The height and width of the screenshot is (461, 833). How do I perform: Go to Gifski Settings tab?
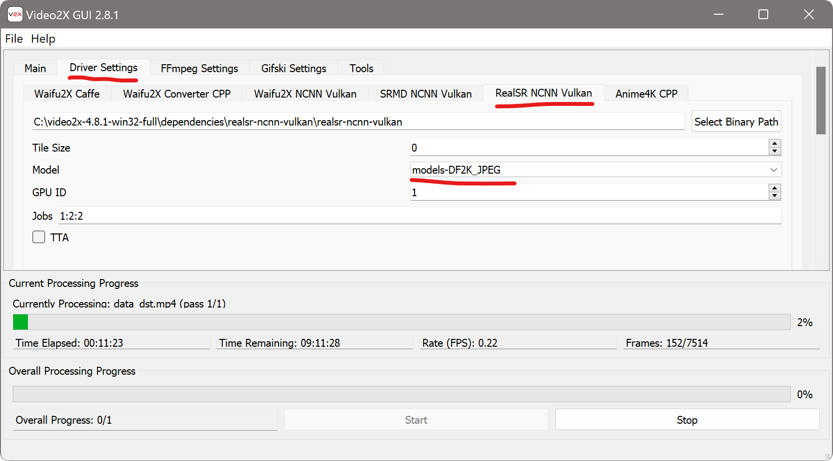coord(293,68)
